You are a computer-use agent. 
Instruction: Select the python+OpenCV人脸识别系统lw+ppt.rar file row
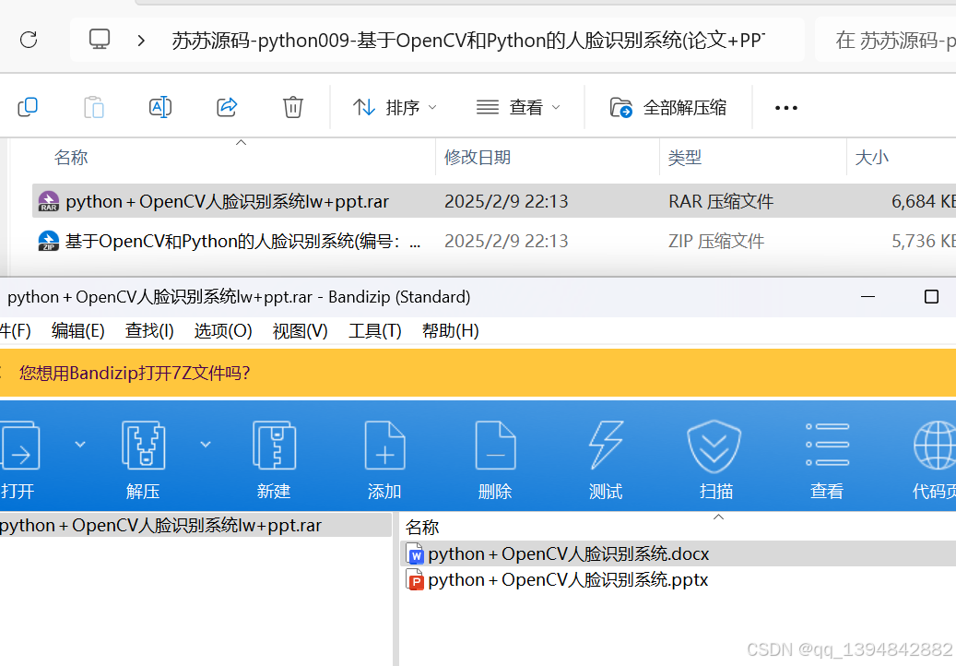coord(494,201)
